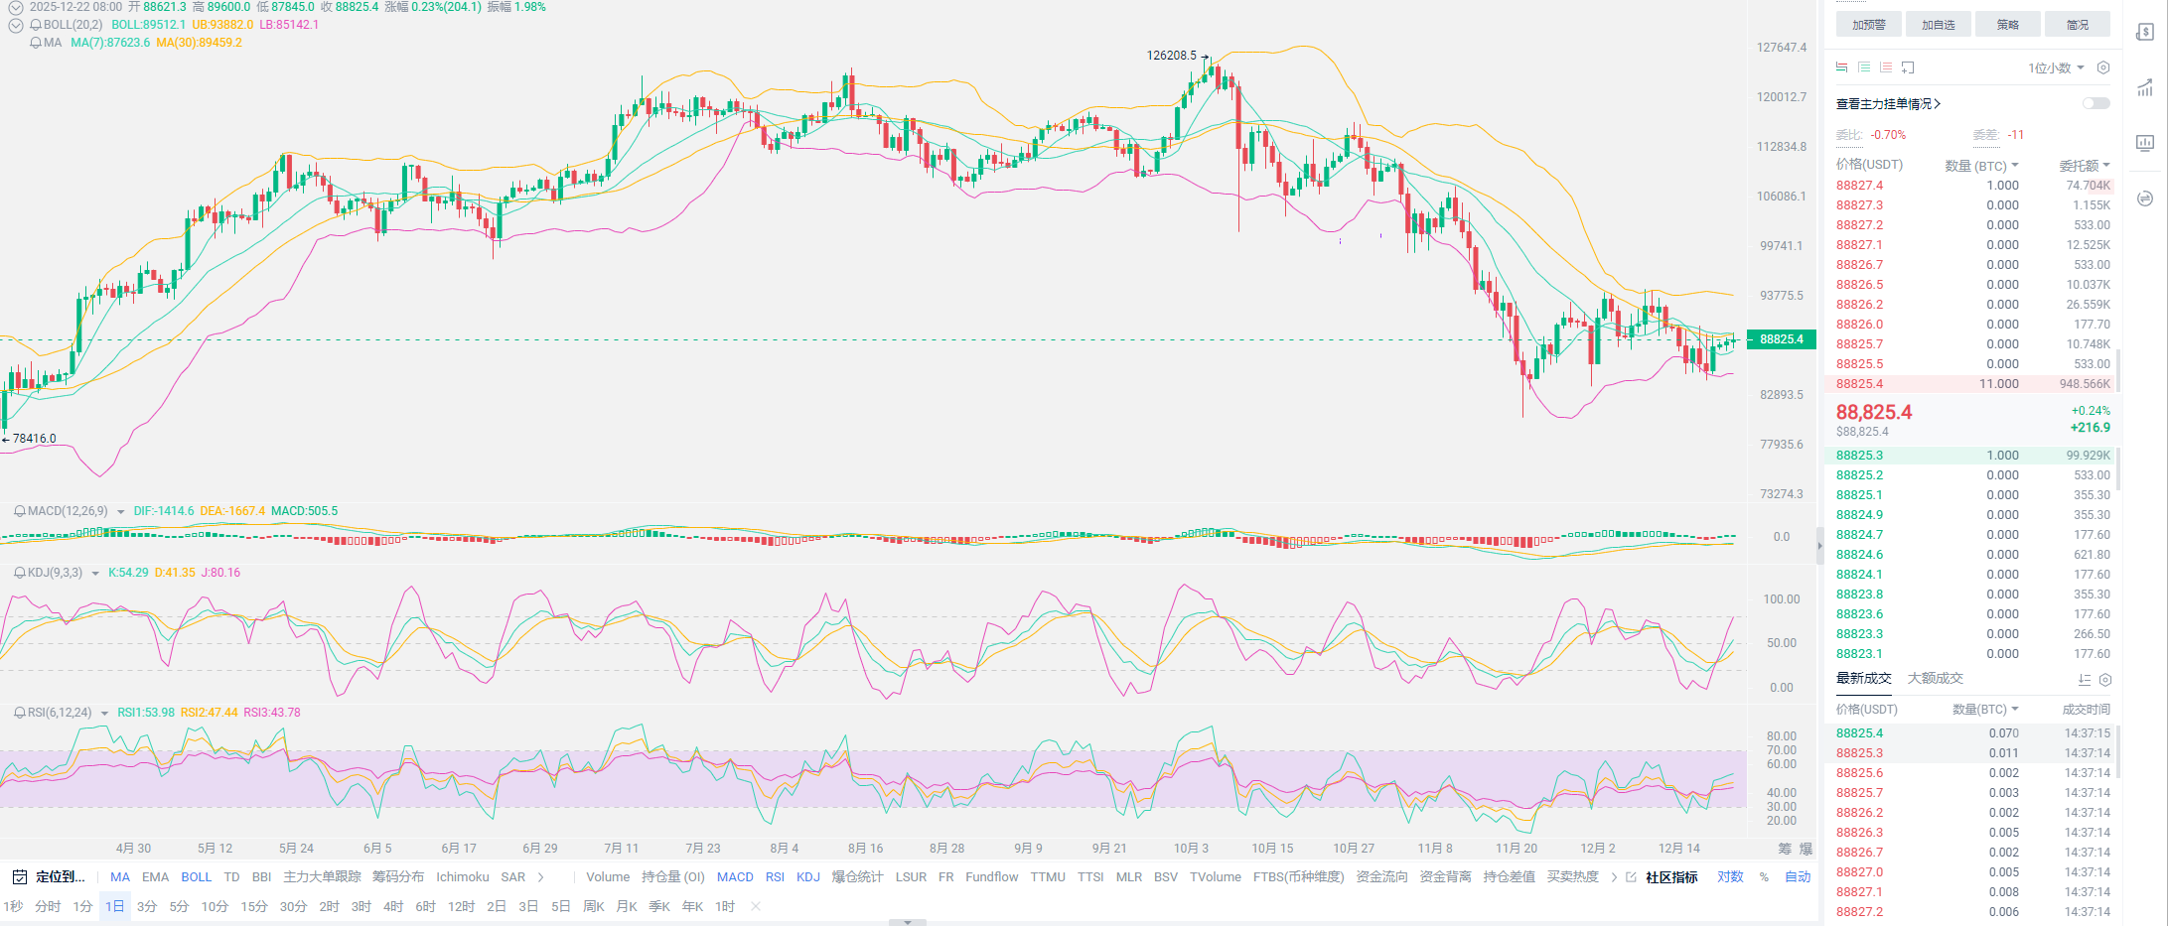Open the bar chart icon in right sidebar
Screen dimensions: 2168x926
(x=2145, y=143)
